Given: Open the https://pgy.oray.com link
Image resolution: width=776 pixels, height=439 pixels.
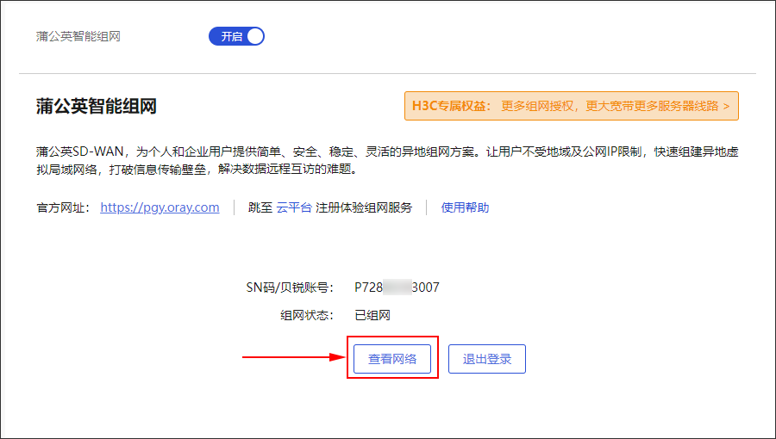Looking at the screenshot, I should [x=160, y=207].
